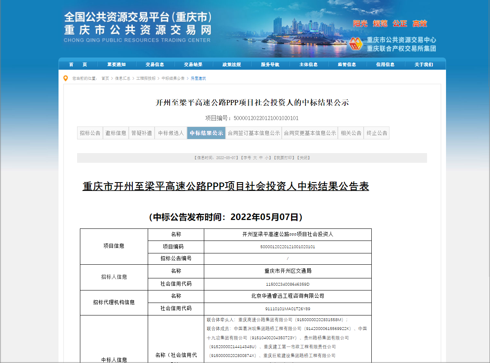
Task: Click the Chongqing trading center logo icon
Action: 356,44
